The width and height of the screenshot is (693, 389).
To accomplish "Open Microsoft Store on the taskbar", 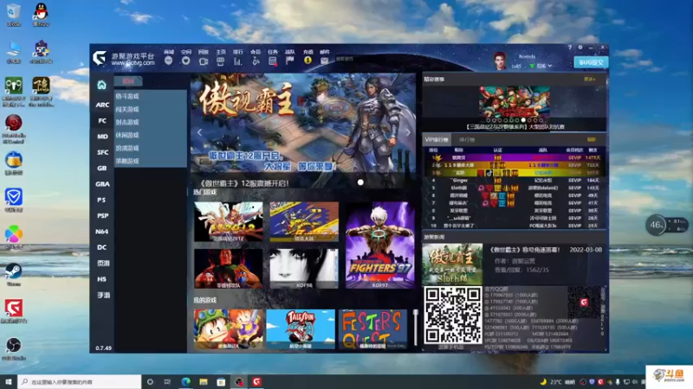I will 221,381.
